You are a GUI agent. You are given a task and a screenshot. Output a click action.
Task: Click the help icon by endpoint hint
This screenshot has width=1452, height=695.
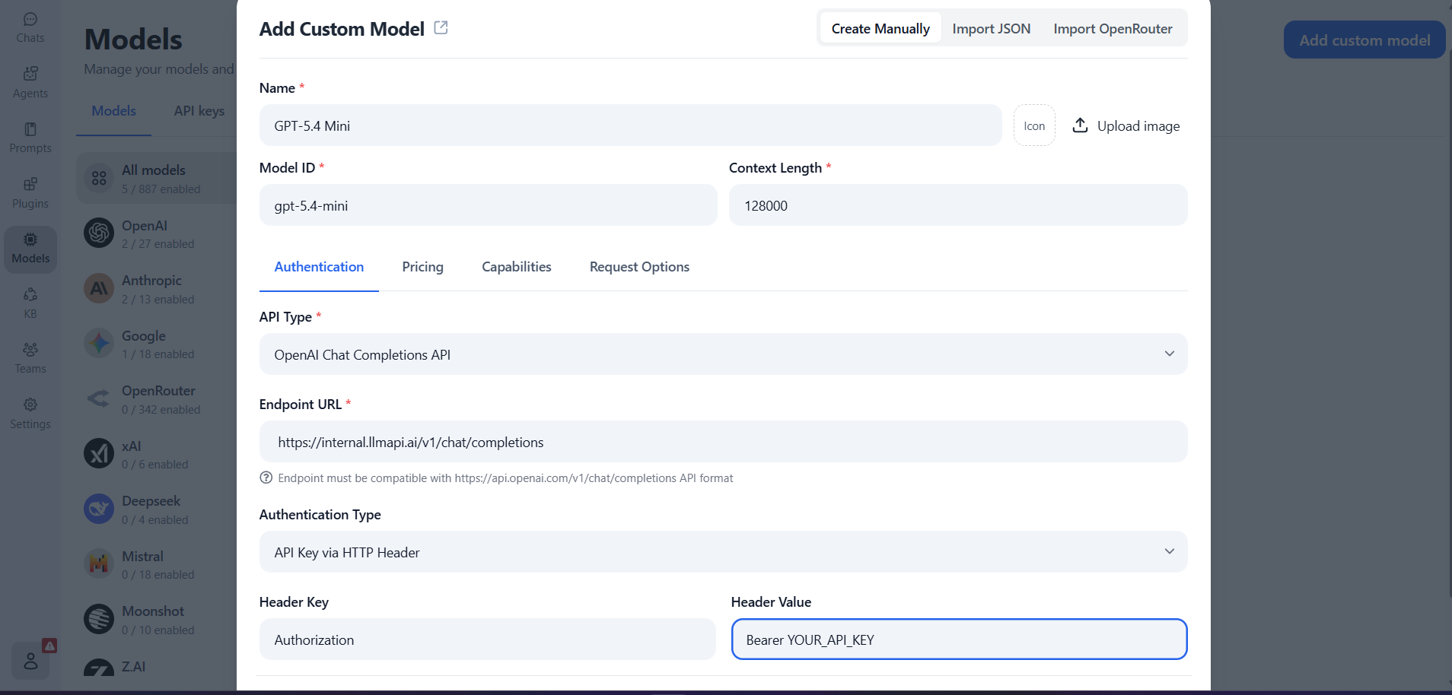pyautogui.click(x=266, y=478)
